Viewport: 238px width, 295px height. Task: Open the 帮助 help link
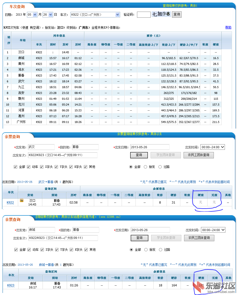coord(228,28)
